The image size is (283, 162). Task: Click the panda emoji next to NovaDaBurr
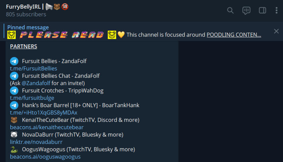click(x=14, y=135)
